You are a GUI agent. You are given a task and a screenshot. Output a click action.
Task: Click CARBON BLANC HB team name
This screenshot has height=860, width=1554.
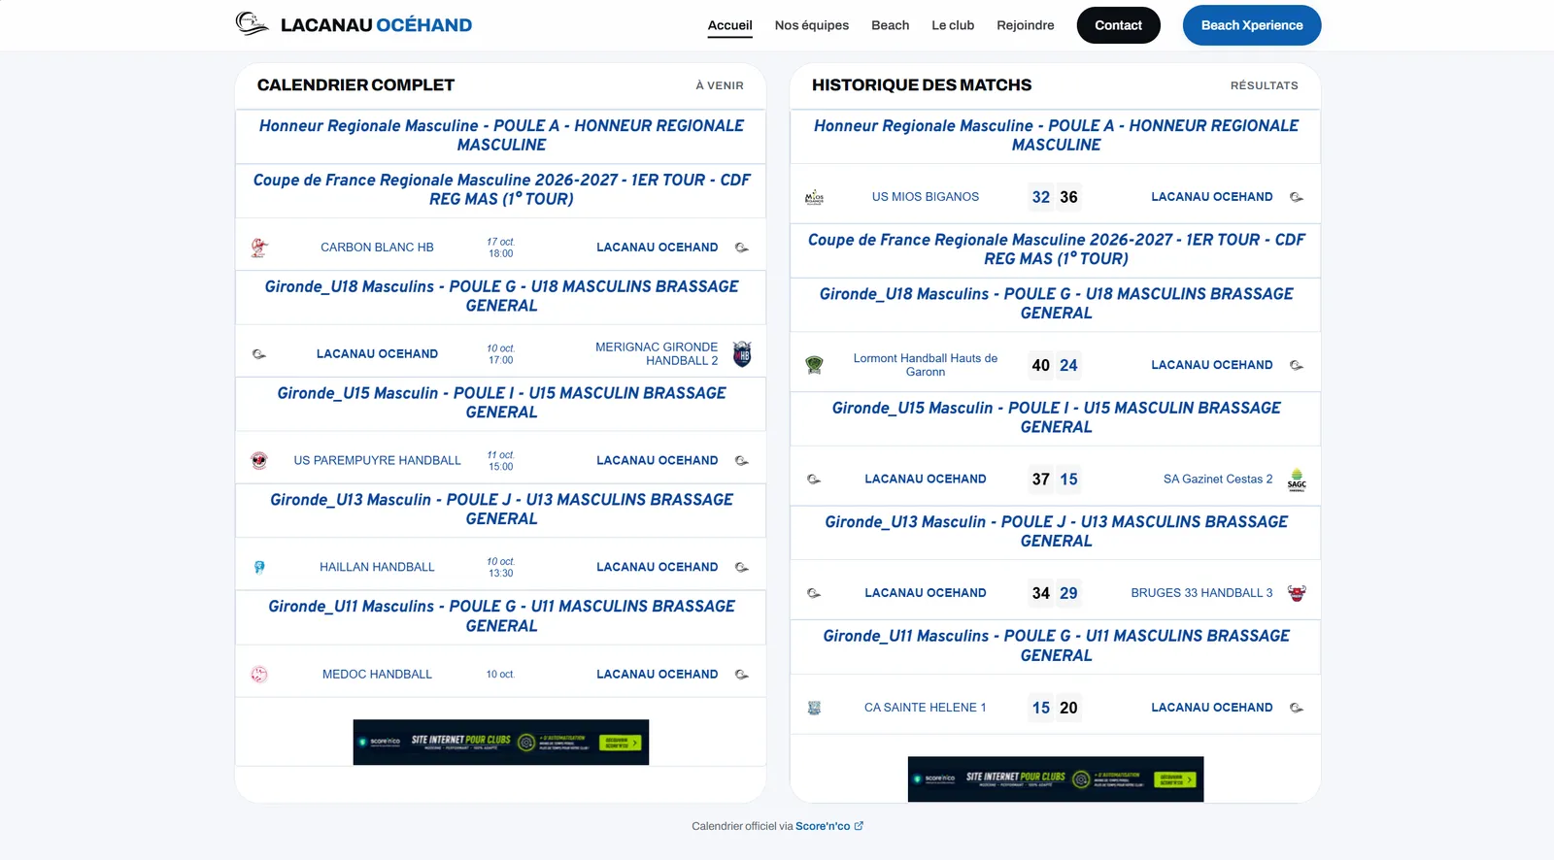[377, 248]
